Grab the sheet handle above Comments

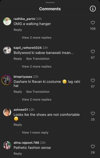pyautogui.click(x=50, y=2)
